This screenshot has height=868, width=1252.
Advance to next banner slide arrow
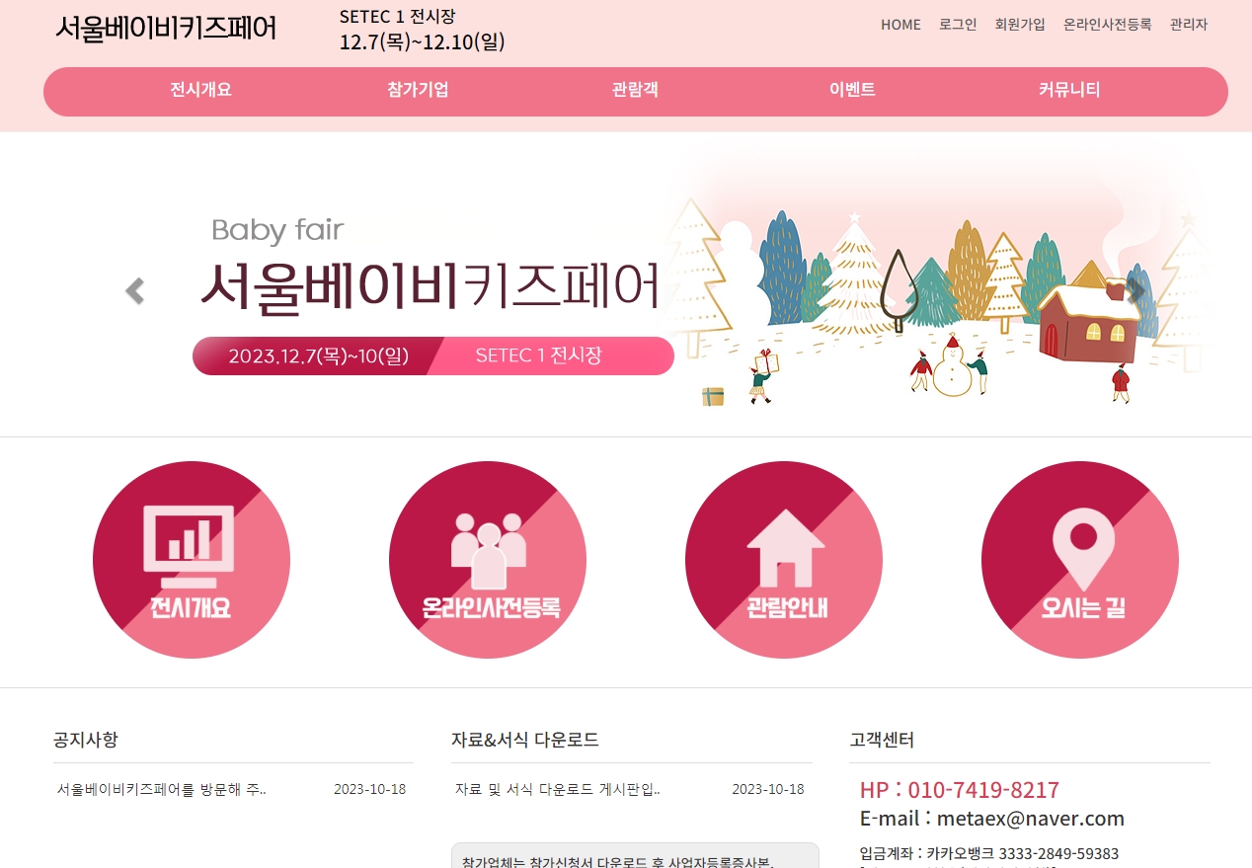pyautogui.click(x=1136, y=290)
